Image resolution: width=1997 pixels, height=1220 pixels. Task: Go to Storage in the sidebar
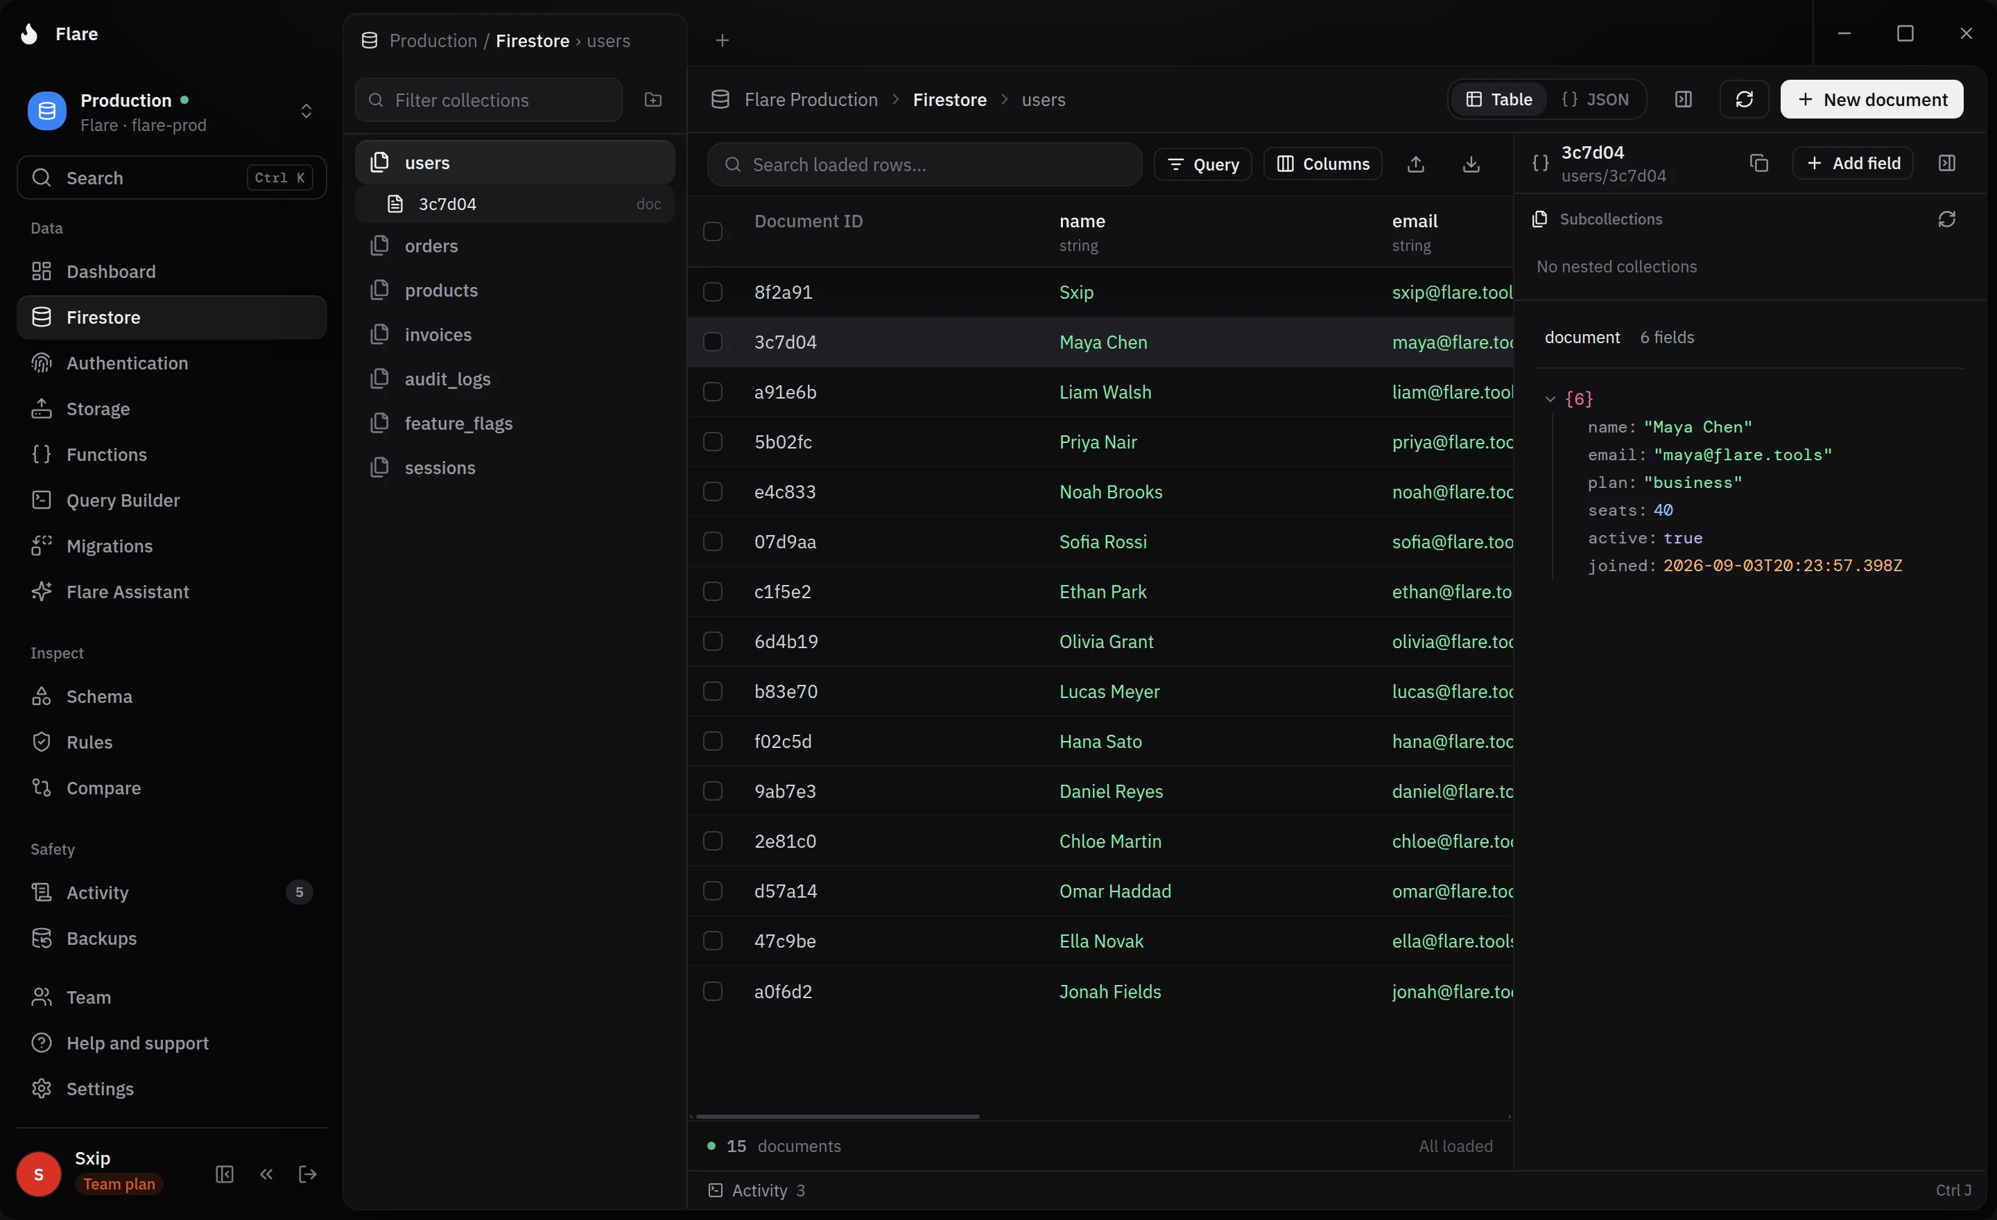[x=172, y=409]
